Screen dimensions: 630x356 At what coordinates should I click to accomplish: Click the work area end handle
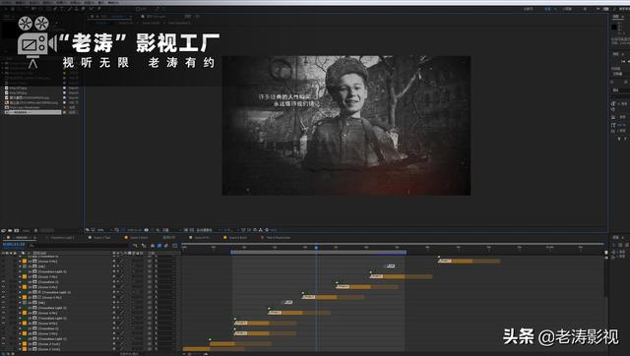click(405, 252)
